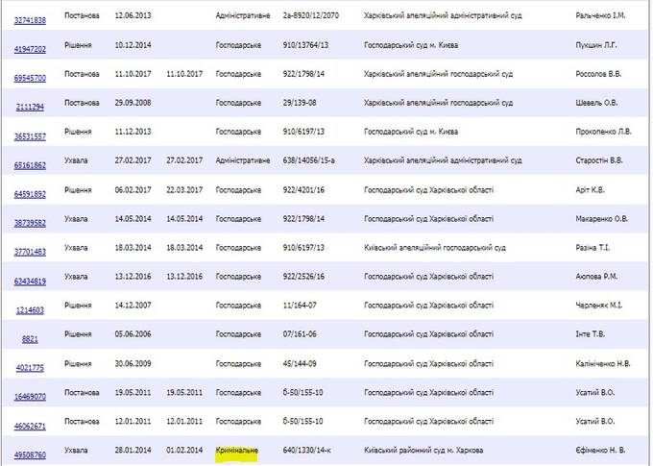Open document 4021775
This screenshot has width=653, height=466.
tap(30, 368)
